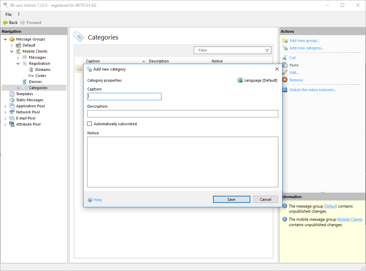Screen dimensions: 366x271
Task: Click the Remove red icon
Action: 285,80
